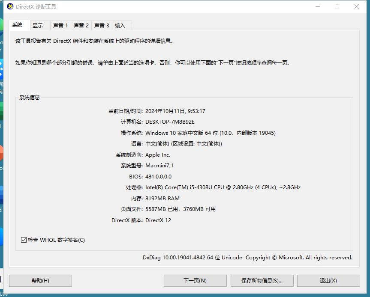Click the 系统型号 label
This screenshot has width=370, height=297.
click(x=132, y=165)
